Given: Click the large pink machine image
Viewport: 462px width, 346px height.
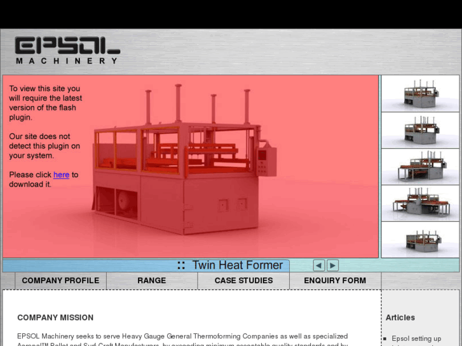Looking at the screenshot, I should pos(191,166).
